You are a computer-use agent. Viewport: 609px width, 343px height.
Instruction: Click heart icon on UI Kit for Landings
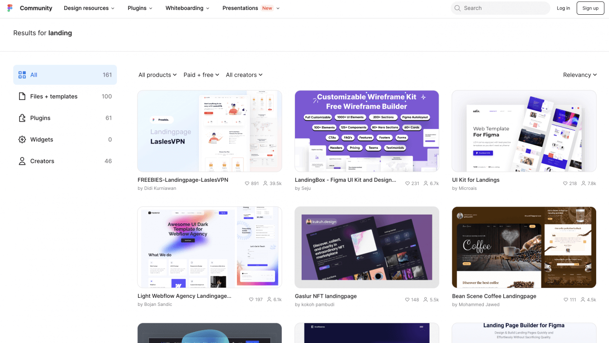click(x=565, y=184)
